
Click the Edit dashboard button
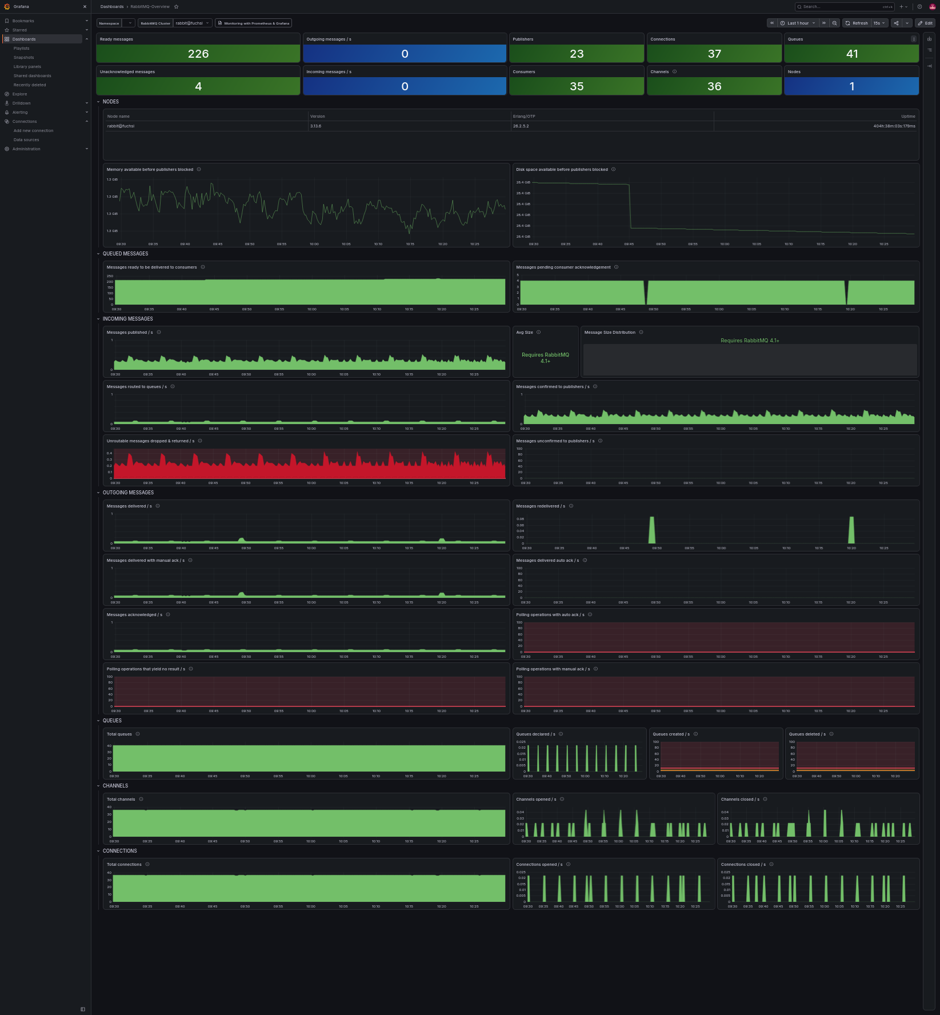(925, 23)
